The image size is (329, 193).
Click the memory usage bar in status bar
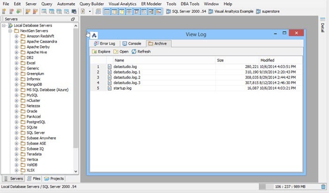289,186
